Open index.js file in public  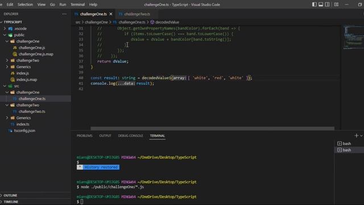click(23, 73)
